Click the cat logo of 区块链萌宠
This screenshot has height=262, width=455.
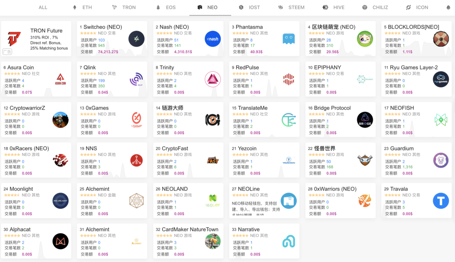[x=365, y=39]
